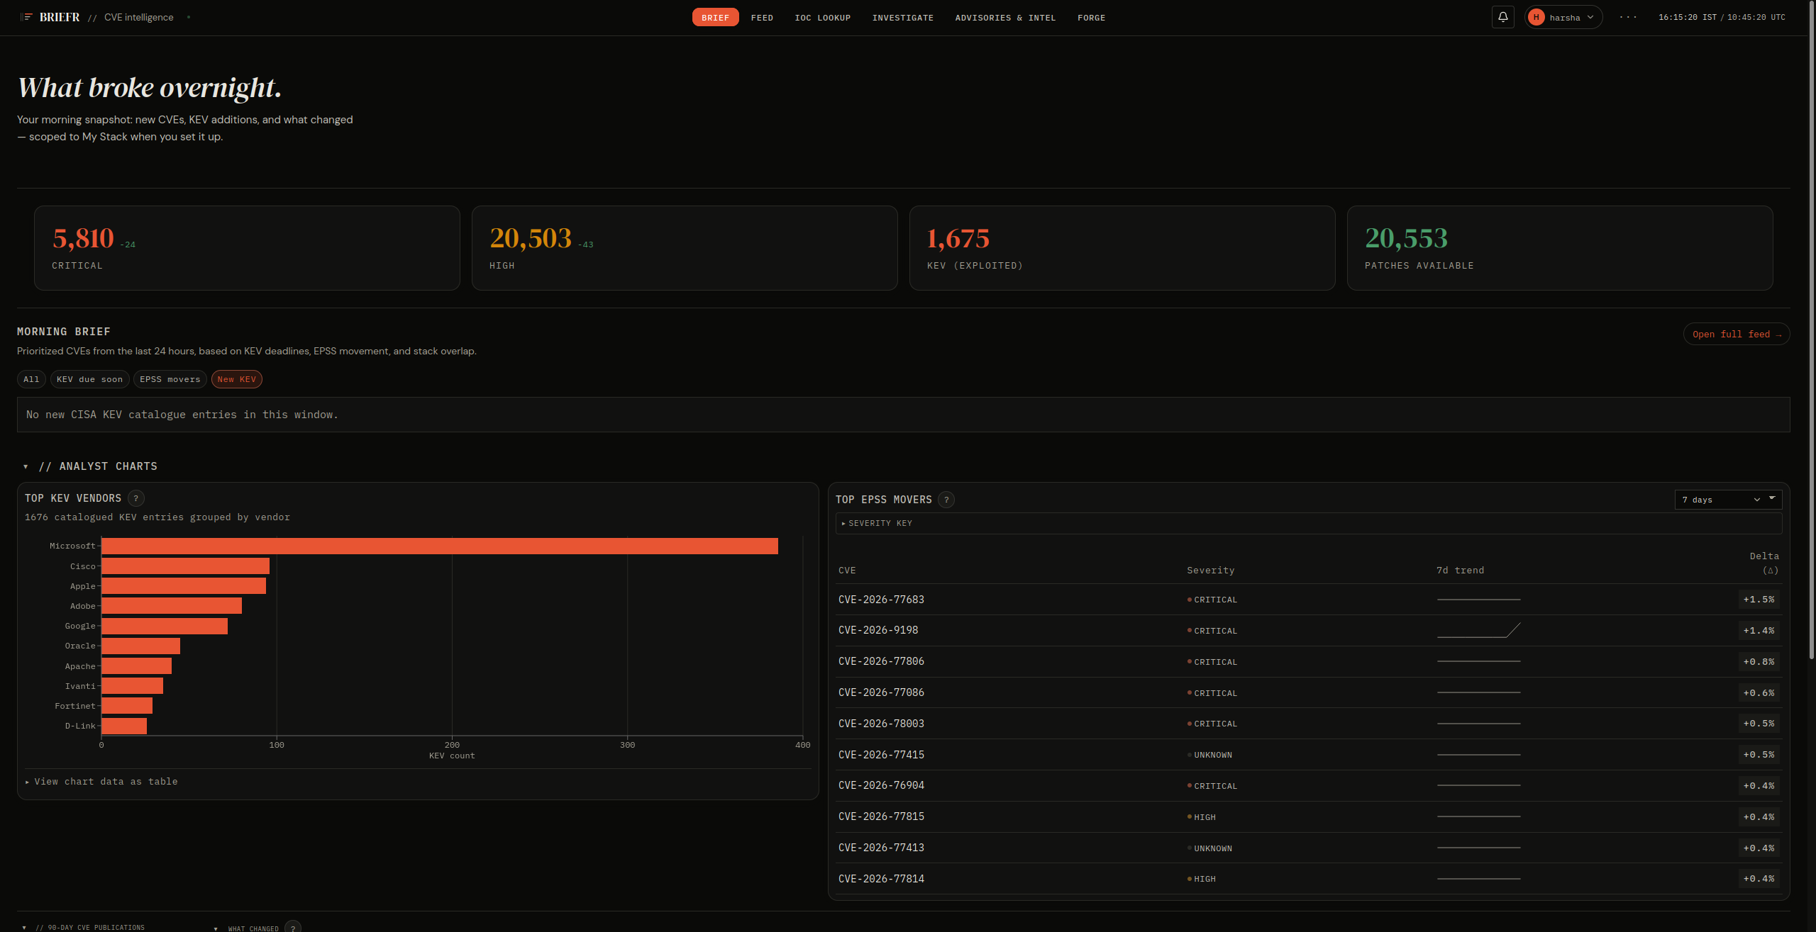Click the Ivanti bar in KEV chart
This screenshot has width=1816, height=932.
point(132,685)
